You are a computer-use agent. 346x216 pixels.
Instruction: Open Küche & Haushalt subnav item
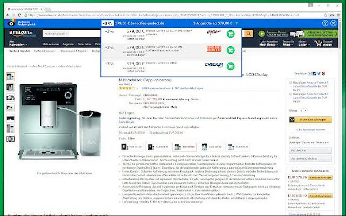pyautogui.click(x=19, y=51)
